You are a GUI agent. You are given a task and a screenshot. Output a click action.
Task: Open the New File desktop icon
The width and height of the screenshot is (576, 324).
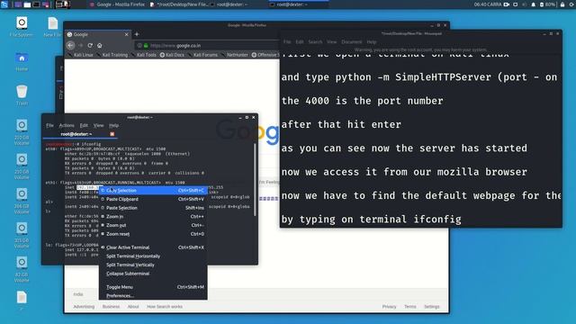pyautogui.click(x=52, y=27)
